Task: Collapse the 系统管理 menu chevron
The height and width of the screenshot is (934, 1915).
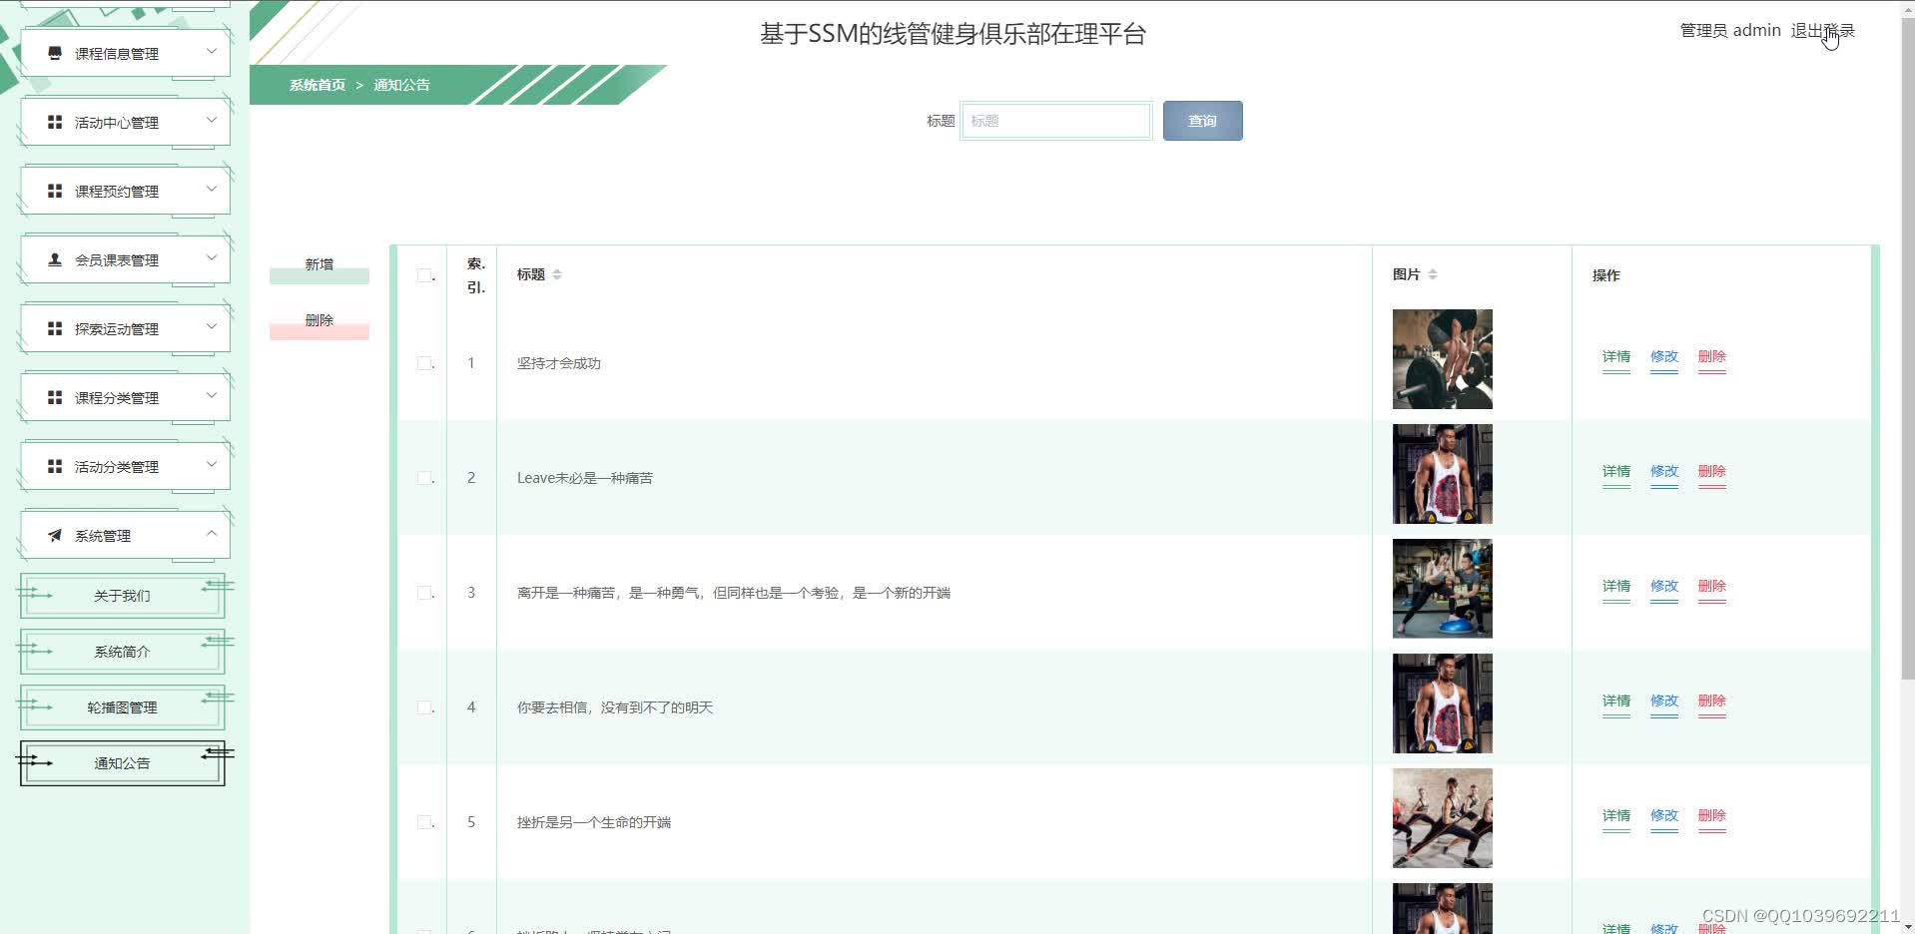Action: (x=211, y=533)
